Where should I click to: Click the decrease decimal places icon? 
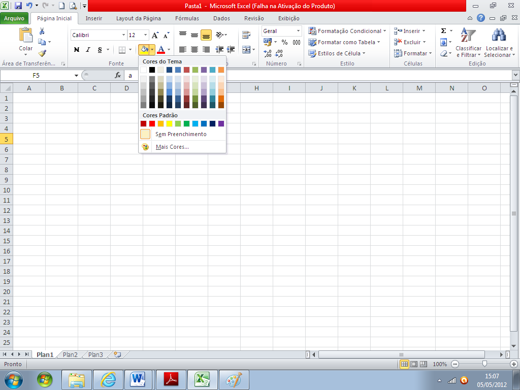279,53
